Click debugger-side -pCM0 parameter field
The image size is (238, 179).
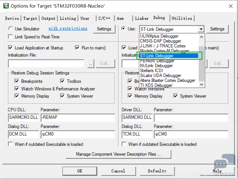pos(191,134)
